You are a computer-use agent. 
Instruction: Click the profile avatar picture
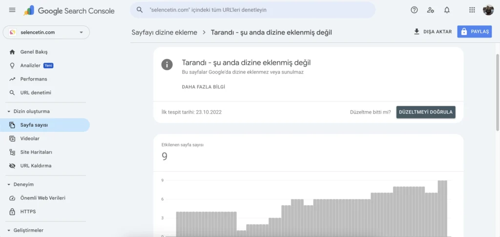pyautogui.click(x=488, y=10)
